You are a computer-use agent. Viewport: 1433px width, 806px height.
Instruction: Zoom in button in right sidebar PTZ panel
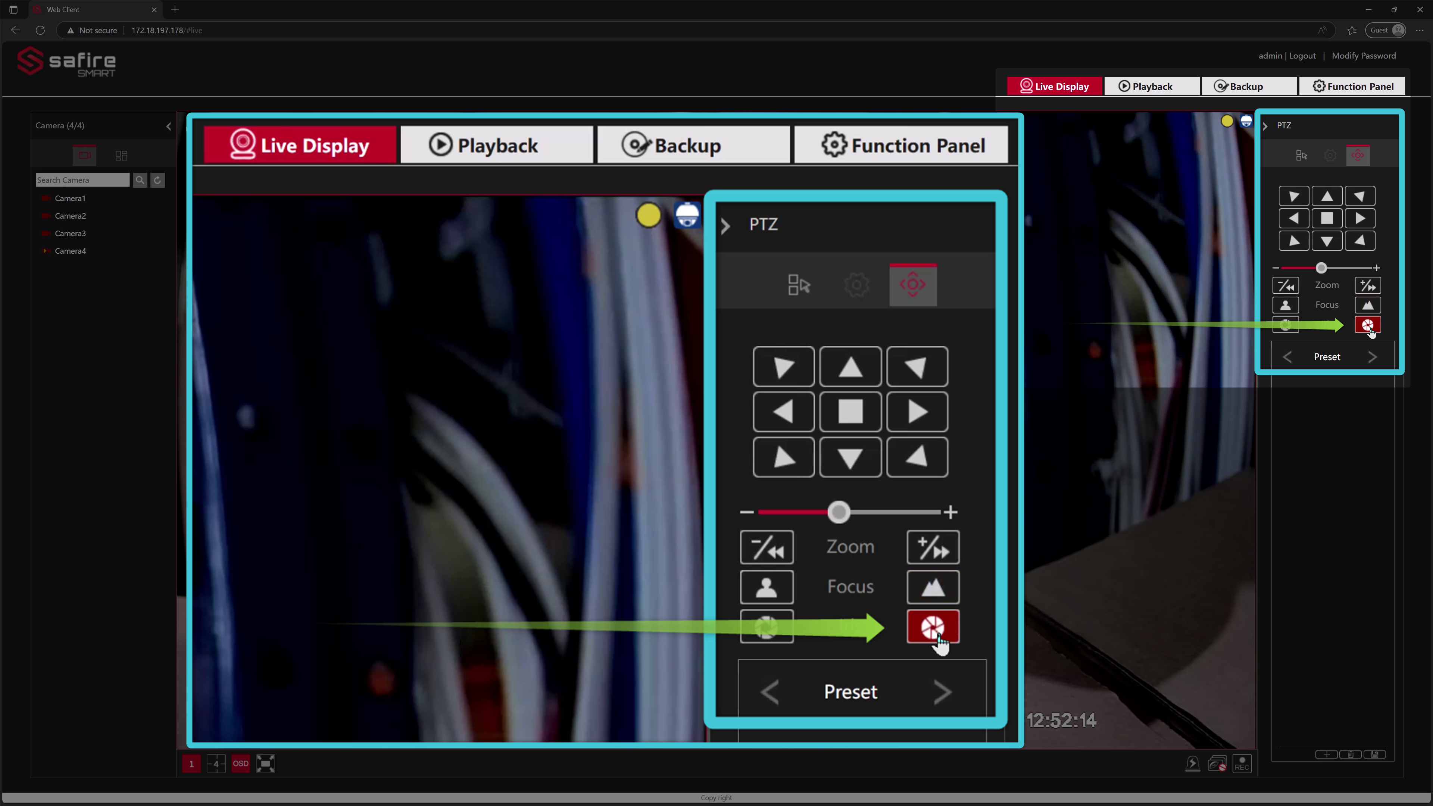(x=1367, y=285)
